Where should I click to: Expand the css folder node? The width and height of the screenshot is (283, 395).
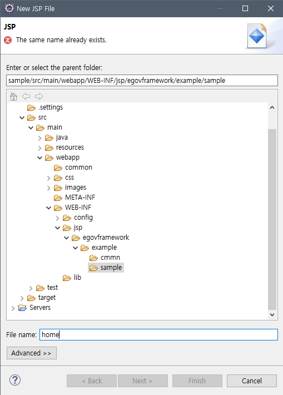tap(48, 178)
